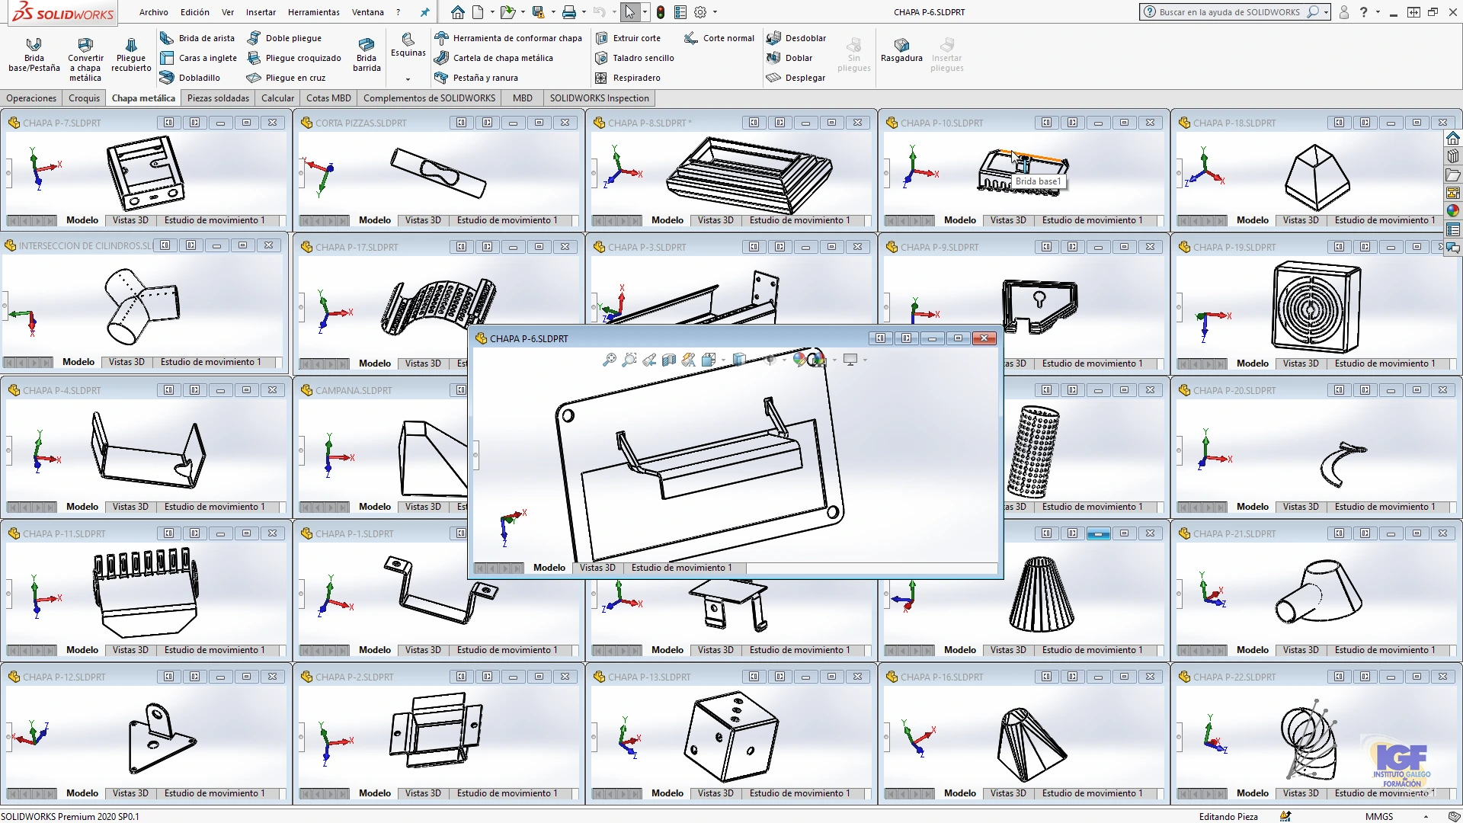Choose the Respiradero tool
1463x823 pixels.
coord(628,78)
